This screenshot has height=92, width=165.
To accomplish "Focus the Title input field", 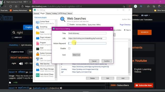I will click(x=87, y=33).
